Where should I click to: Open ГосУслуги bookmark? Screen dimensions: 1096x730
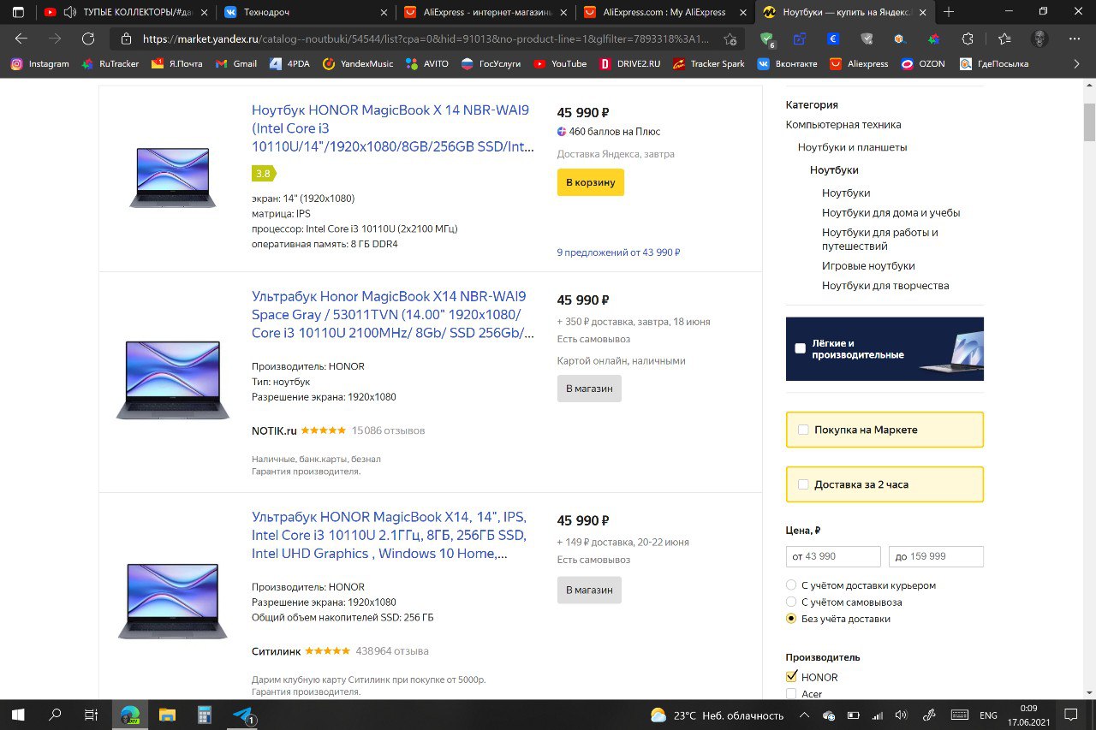(x=491, y=63)
